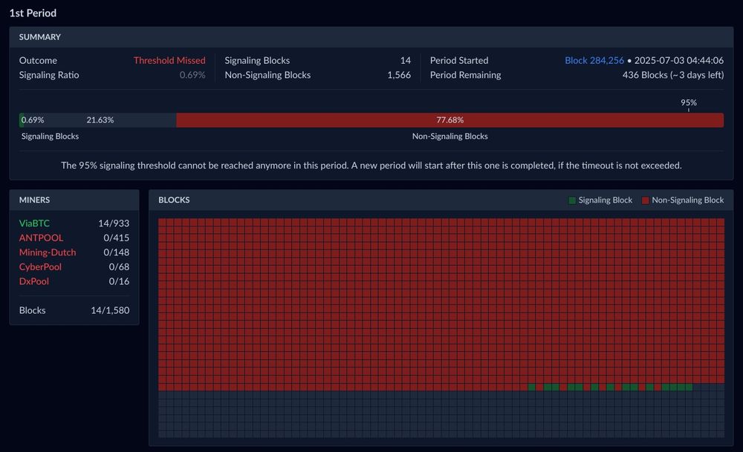Click the total Blocks count '14/1,580'
This screenshot has width=743, height=452.
coord(110,310)
